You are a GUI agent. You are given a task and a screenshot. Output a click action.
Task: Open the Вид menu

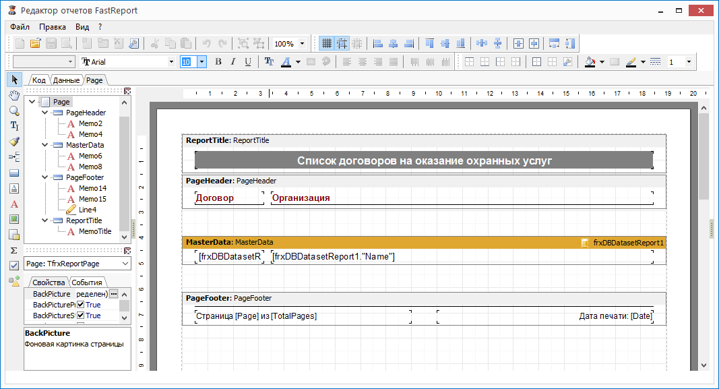pyautogui.click(x=82, y=26)
